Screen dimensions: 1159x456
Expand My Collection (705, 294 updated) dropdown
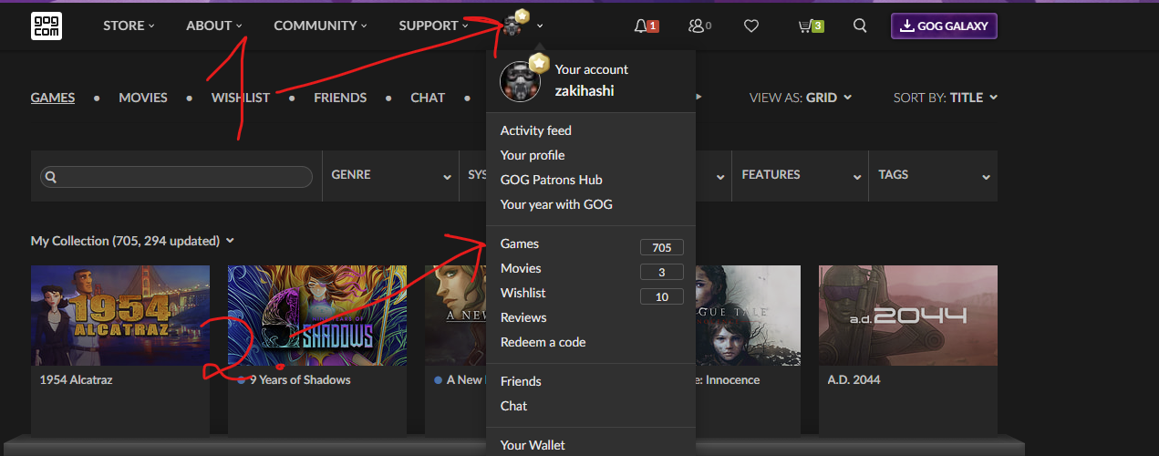coord(133,241)
